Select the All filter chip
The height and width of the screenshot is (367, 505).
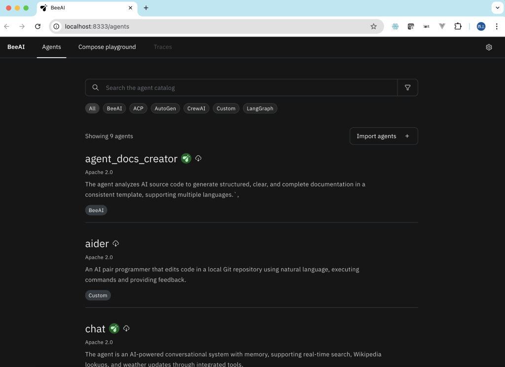pos(92,109)
